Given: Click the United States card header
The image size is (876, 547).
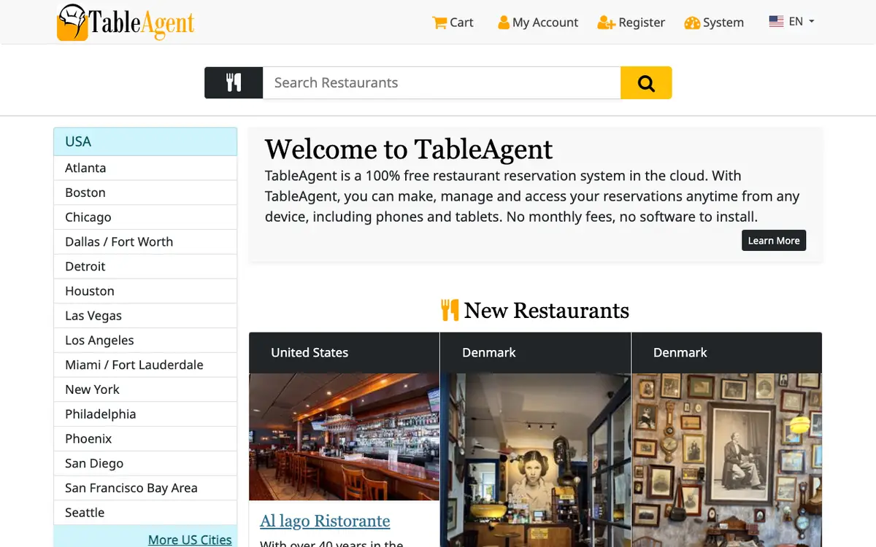Looking at the screenshot, I should [344, 353].
